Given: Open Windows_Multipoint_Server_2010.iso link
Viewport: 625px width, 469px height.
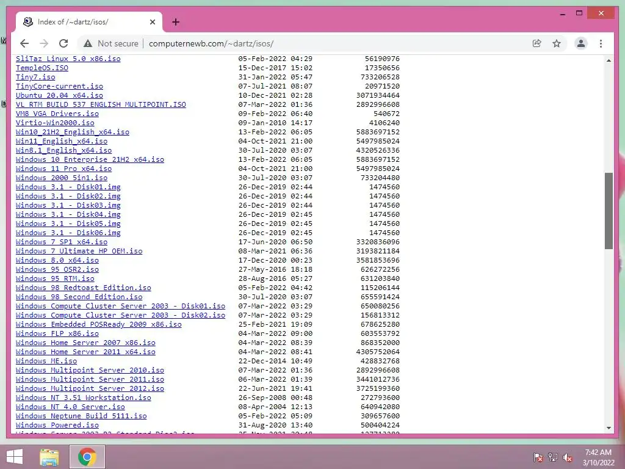Looking at the screenshot, I should coord(90,371).
